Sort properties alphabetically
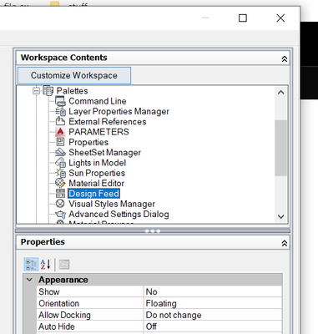The width and height of the screenshot is (318, 334). pyautogui.click(x=45, y=265)
